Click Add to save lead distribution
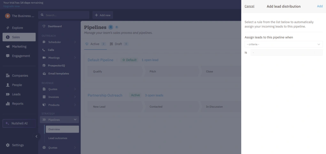326x154 pixels. point(320,6)
